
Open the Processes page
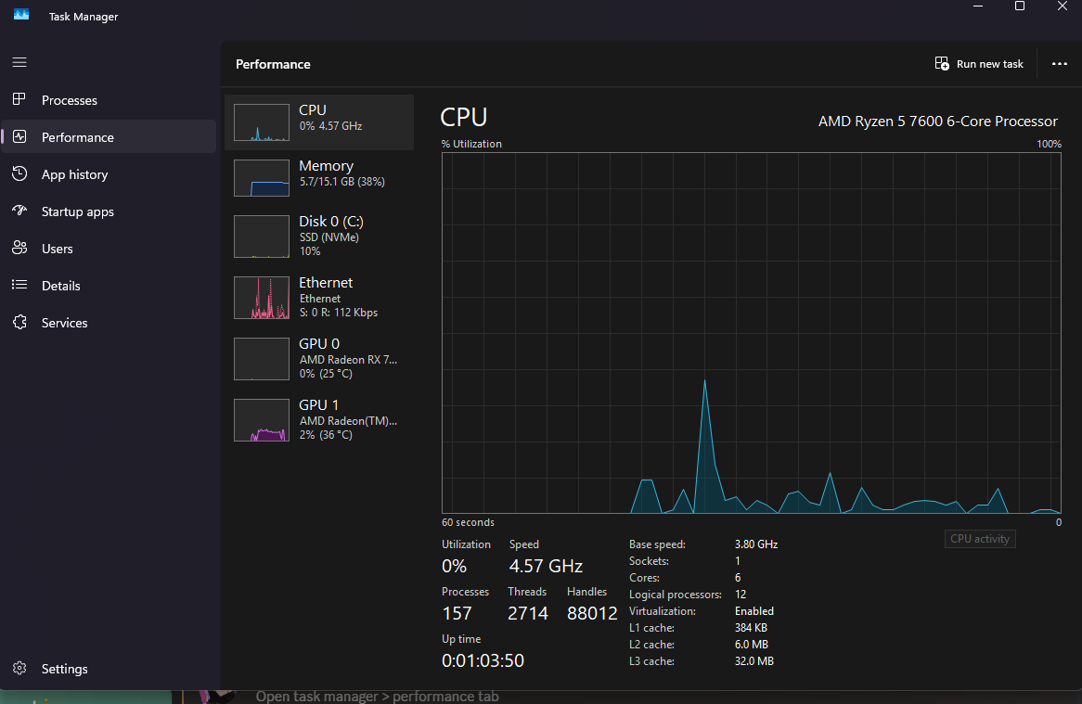[x=109, y=100]
